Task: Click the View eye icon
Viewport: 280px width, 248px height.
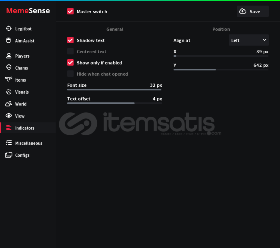Action: (9, 116)
